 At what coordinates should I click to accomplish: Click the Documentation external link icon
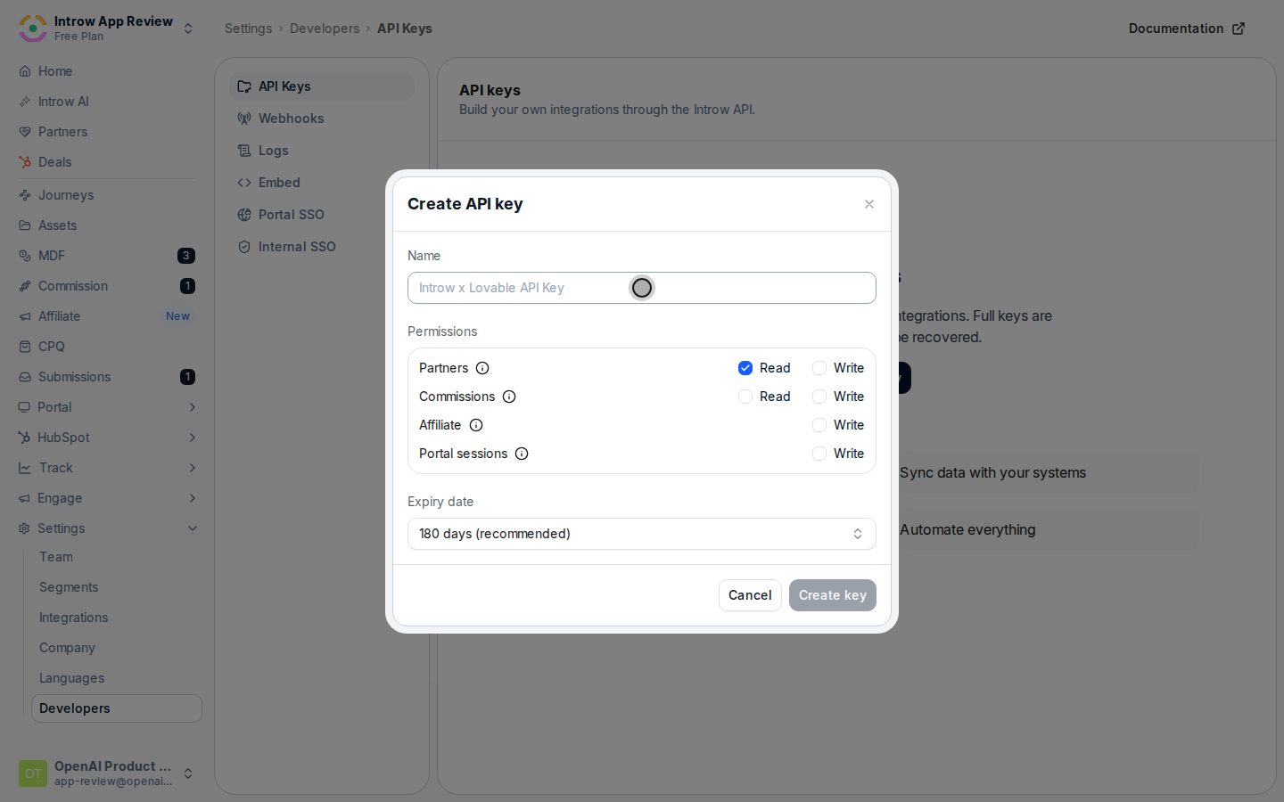click(1239, 29)
